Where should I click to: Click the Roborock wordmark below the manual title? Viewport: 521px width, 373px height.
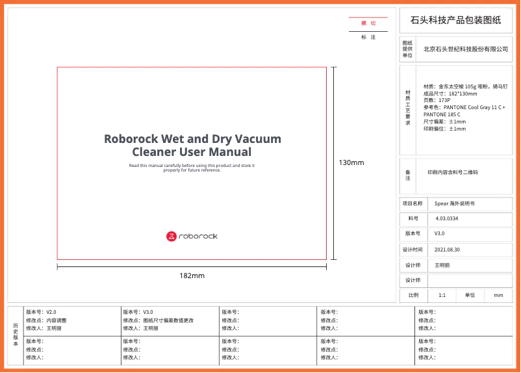(x=197, y=236)
